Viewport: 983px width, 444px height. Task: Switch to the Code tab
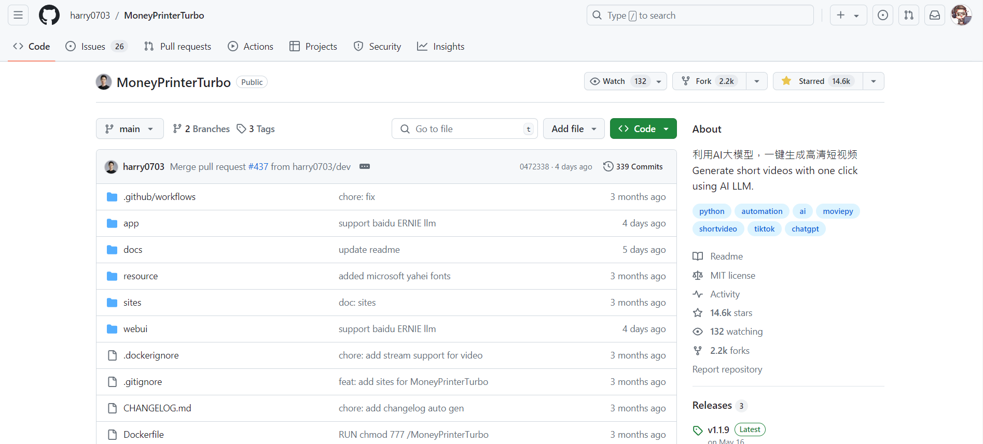(x=32, y=46)
